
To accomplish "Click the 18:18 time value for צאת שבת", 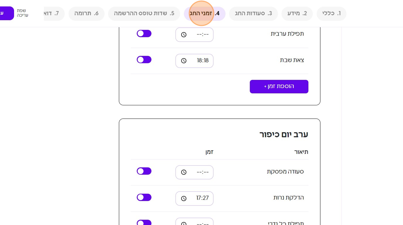I will pos(203,61).
